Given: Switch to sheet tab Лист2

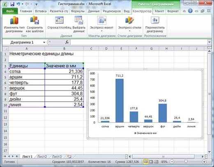Looking at the screenshot, I should (x=42, y=156).
